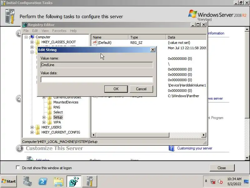This screenshot has width=250, height=188.
Task: Expand the WPA key node
Action: point(44,122)
